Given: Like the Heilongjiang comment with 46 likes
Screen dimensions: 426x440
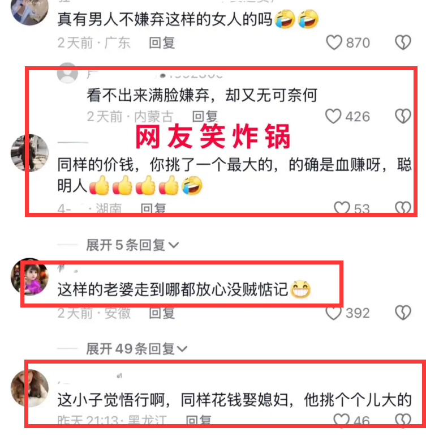Looking at the screenshot, I should tap(341, 419).
